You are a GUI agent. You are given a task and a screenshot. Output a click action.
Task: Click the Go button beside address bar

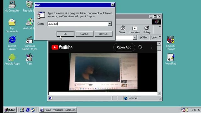[143, 37]
